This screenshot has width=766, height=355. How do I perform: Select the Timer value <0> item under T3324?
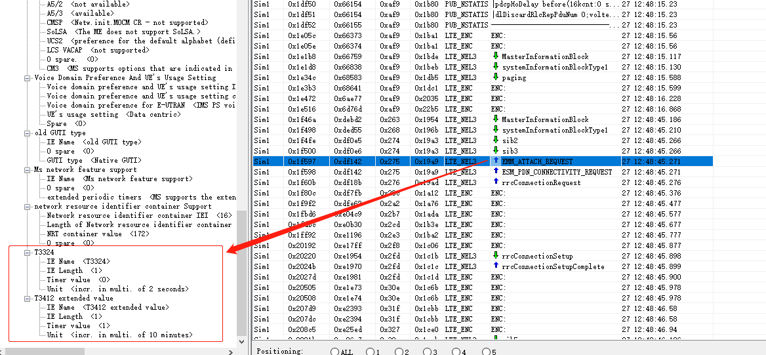(x=68, y=280)
